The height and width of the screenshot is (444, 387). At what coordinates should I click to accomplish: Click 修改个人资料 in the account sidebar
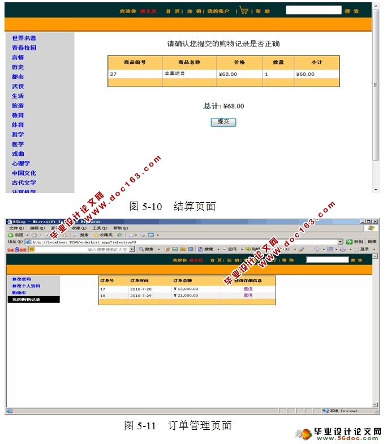[x=26, y=285]
